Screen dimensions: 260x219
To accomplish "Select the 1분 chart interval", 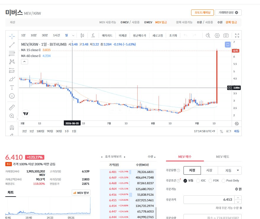I will point(23,35).
